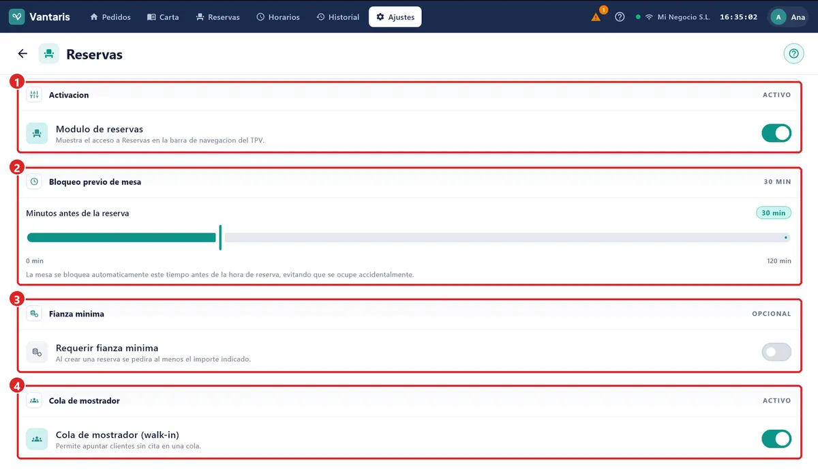Click the Mi Negocio S.L. business name
The width and height of the screenshot is (818, 472).
tap(684, 17)
